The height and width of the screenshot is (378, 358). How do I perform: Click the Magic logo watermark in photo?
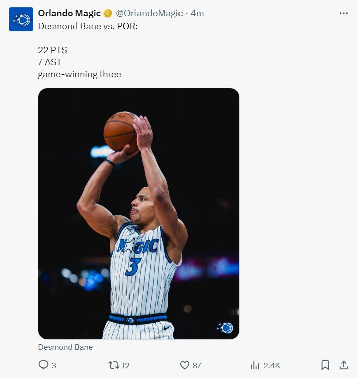point(225,328)
